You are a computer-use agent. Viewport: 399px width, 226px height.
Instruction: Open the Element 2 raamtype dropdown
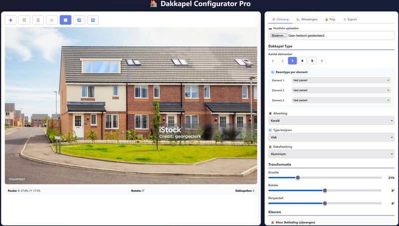coord(341,90)
